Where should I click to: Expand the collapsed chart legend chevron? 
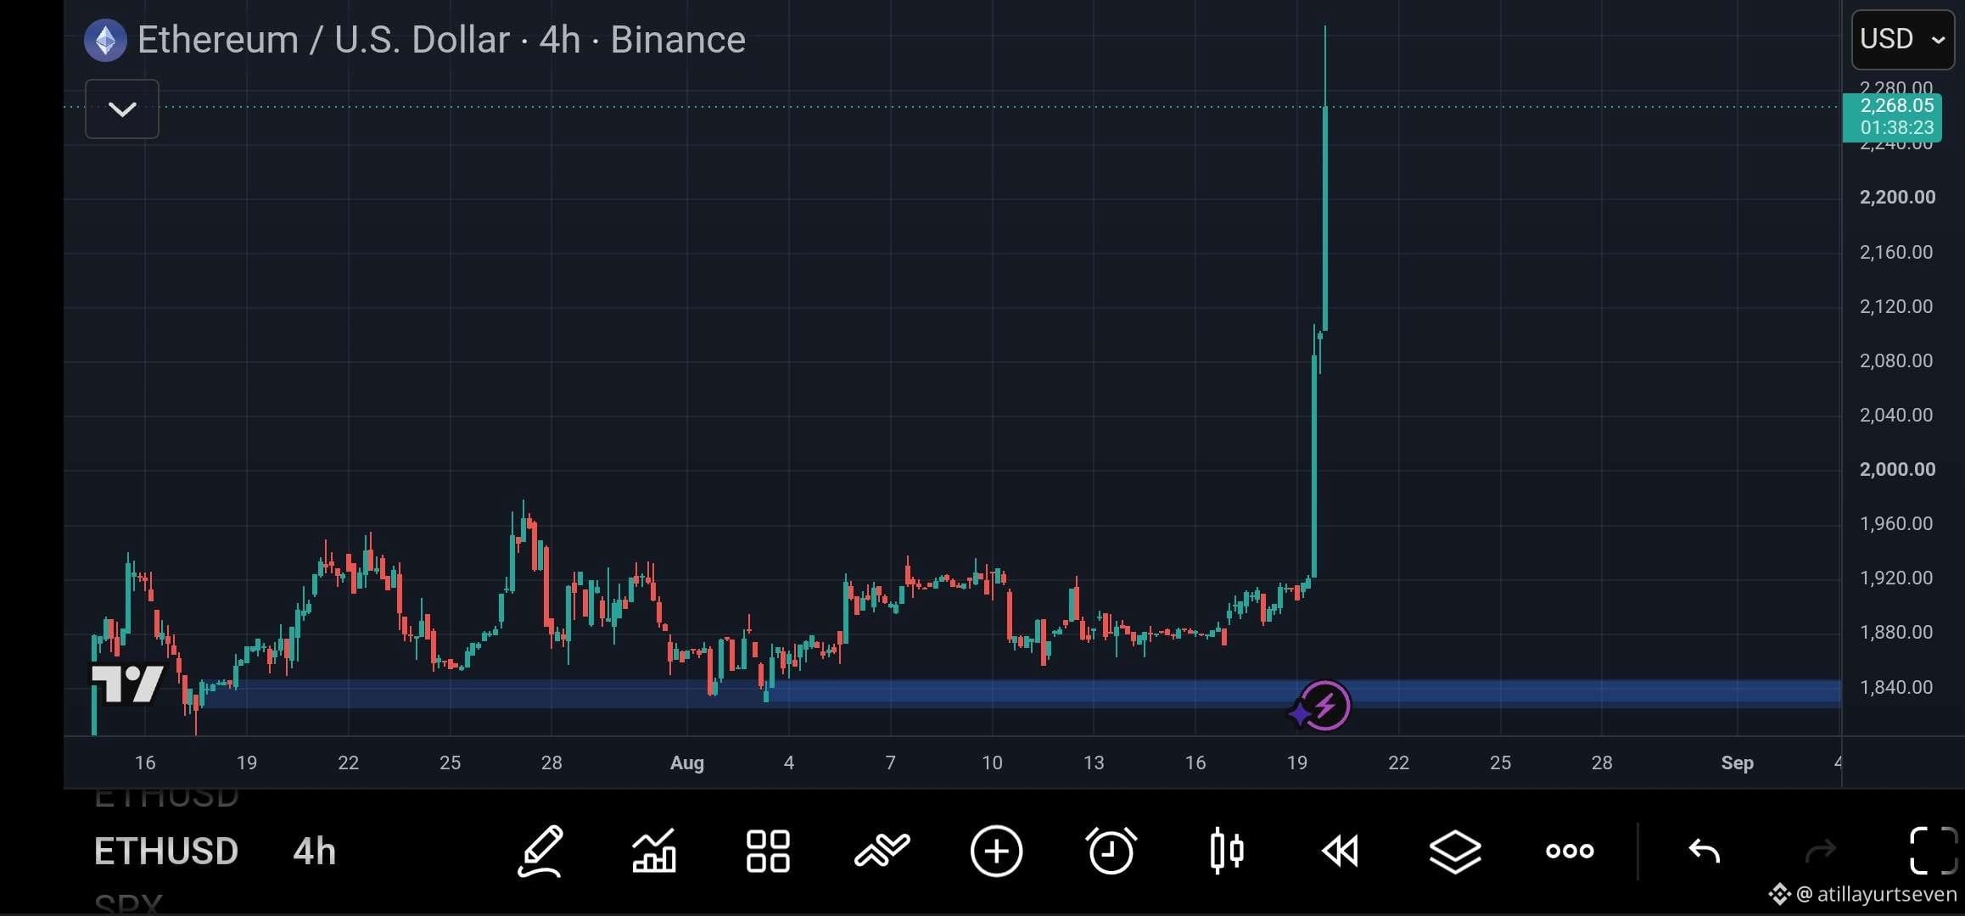(x=122, y=109)
